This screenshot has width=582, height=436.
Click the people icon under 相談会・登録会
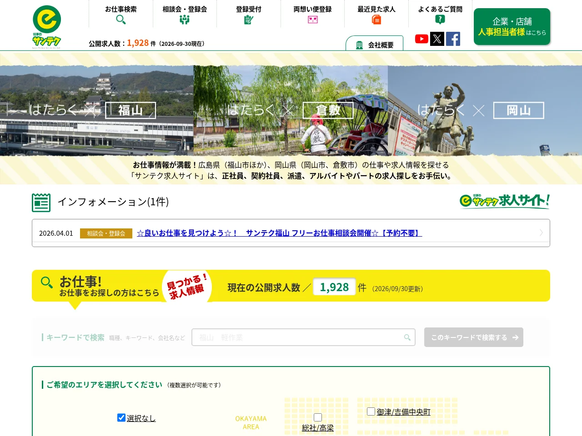(185, 20)
